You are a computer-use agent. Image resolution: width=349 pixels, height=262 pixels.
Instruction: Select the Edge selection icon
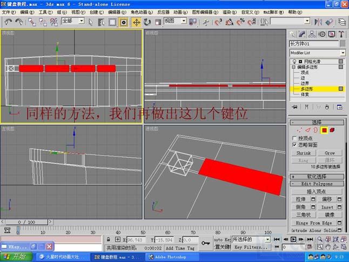[x=307, y=130]
